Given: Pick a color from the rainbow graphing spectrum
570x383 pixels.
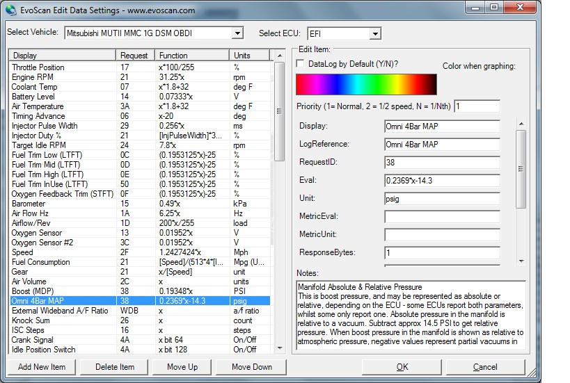Looking at the screenshot, I should click(366, 84).
